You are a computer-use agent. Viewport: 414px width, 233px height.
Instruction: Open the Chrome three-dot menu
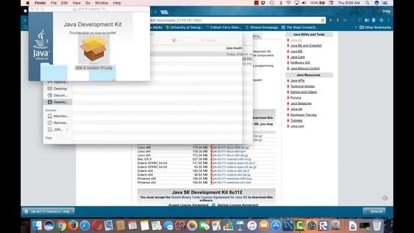388,20
